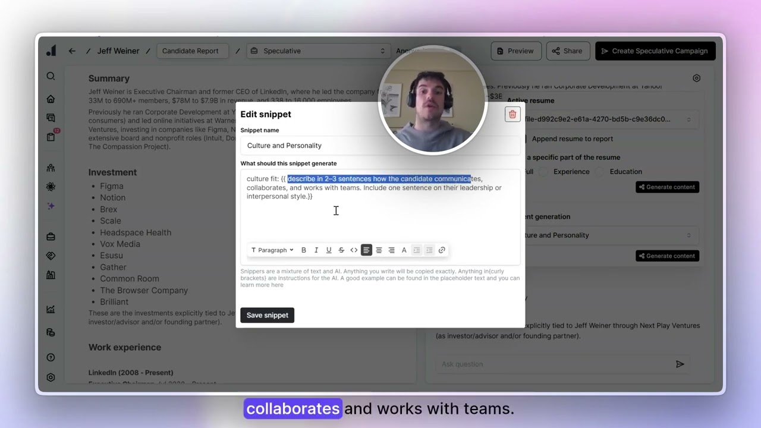Viewport: 761px width, 428px height.
Task: Click the LinkedIn (2008 - Present) entry
Action: tap(131, 373)
